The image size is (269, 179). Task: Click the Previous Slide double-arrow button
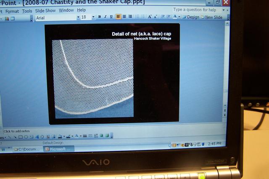coord(225,111)
